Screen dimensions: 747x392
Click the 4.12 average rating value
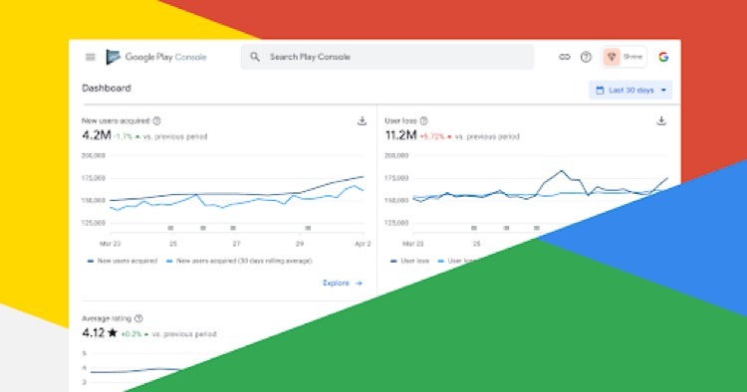[93, 333]
